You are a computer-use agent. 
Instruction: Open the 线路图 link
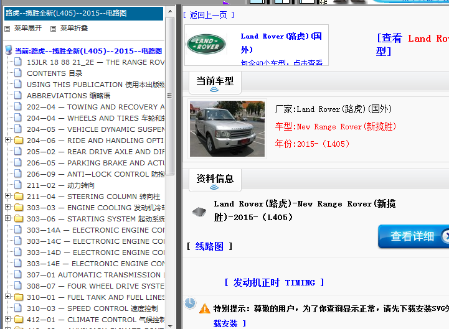click(x=209, y=246)
